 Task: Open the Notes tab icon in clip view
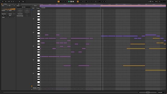click(x=19, y=4)
